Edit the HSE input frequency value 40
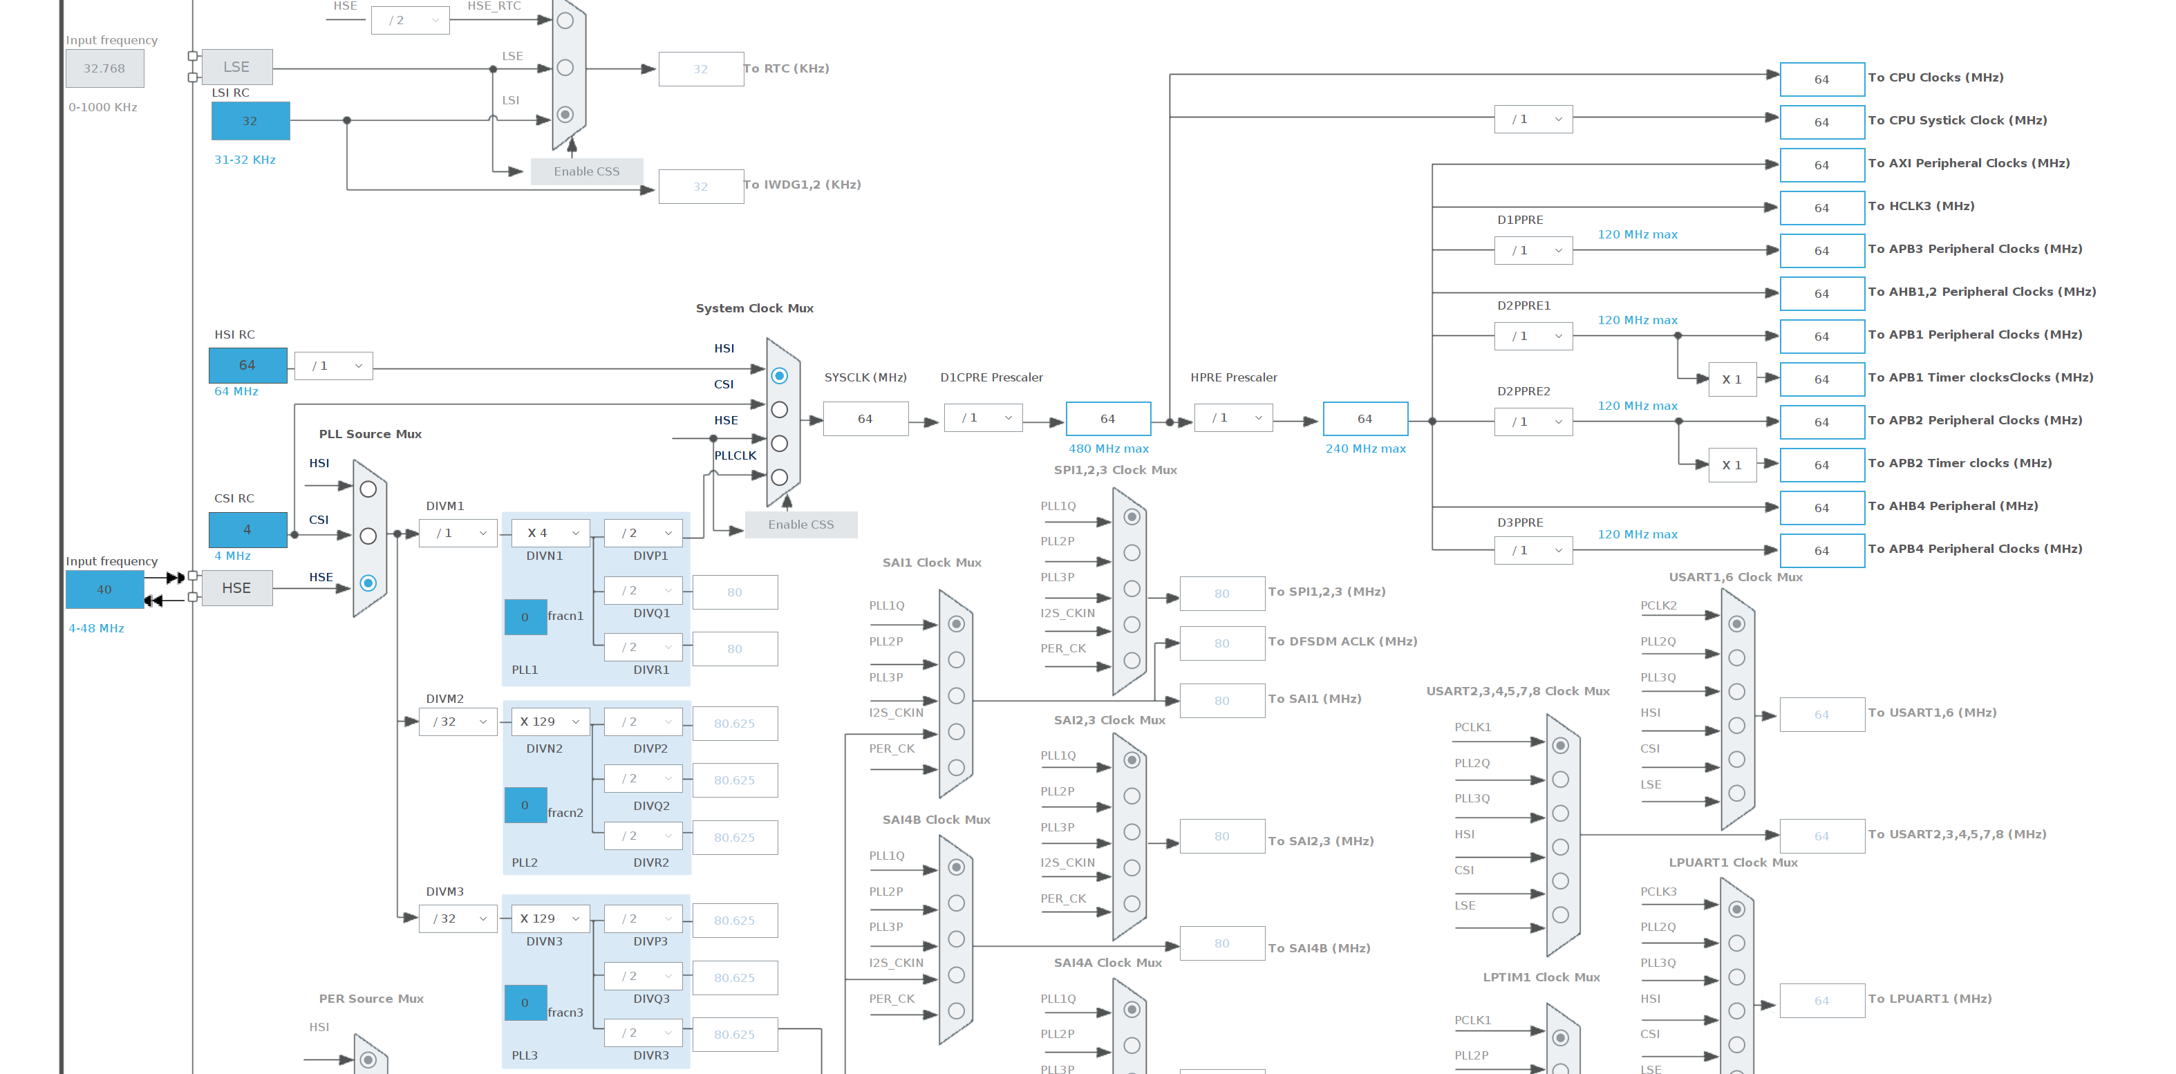This screenshot has width=2176, height=1074. click(104, 589)
